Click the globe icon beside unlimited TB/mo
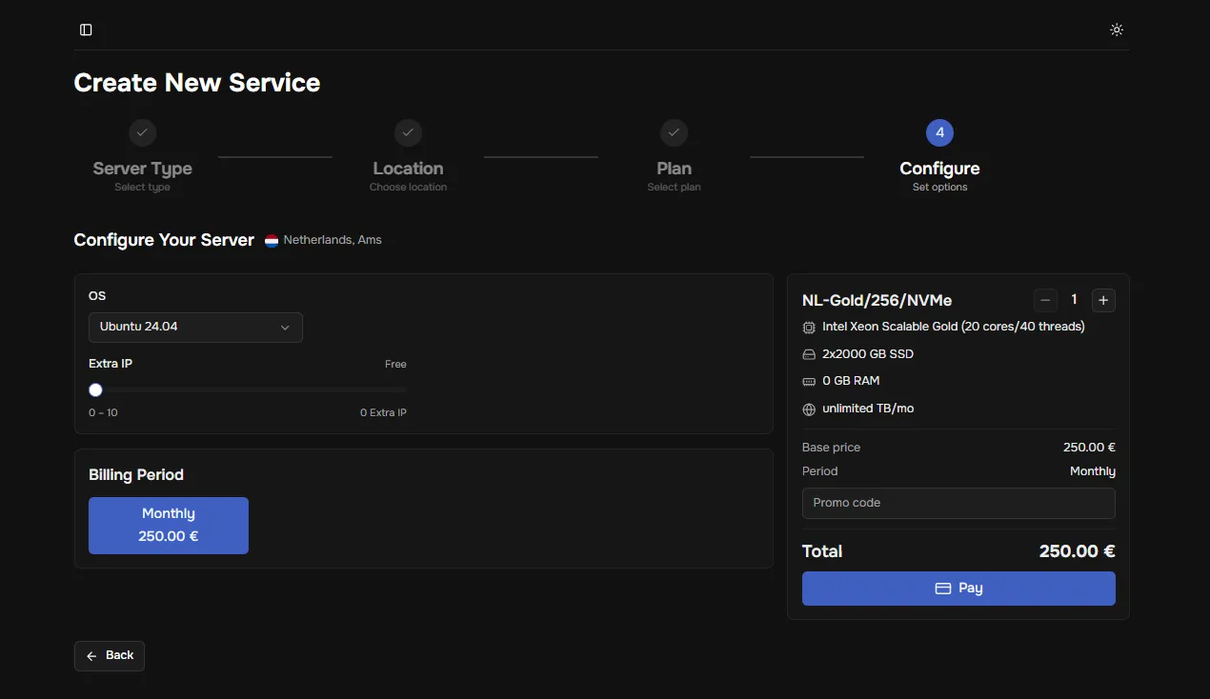1210x699 pixels. click(809, 409)
